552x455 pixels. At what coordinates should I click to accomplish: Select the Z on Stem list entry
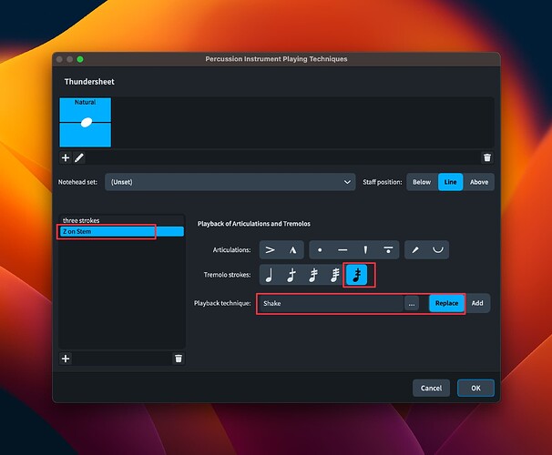click(x=121, y=231)
